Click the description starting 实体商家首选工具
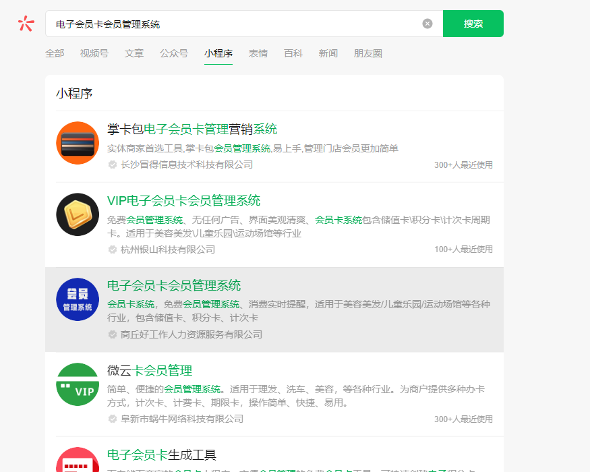The height and width of the screenshot is (472, 590). coord(252,148)
